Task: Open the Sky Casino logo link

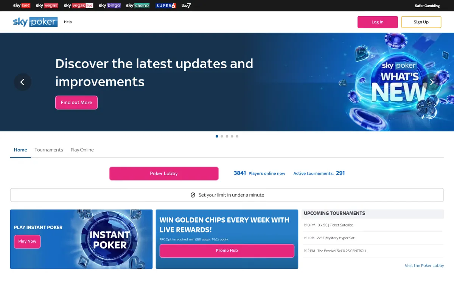Action: (x=138, y=6)
